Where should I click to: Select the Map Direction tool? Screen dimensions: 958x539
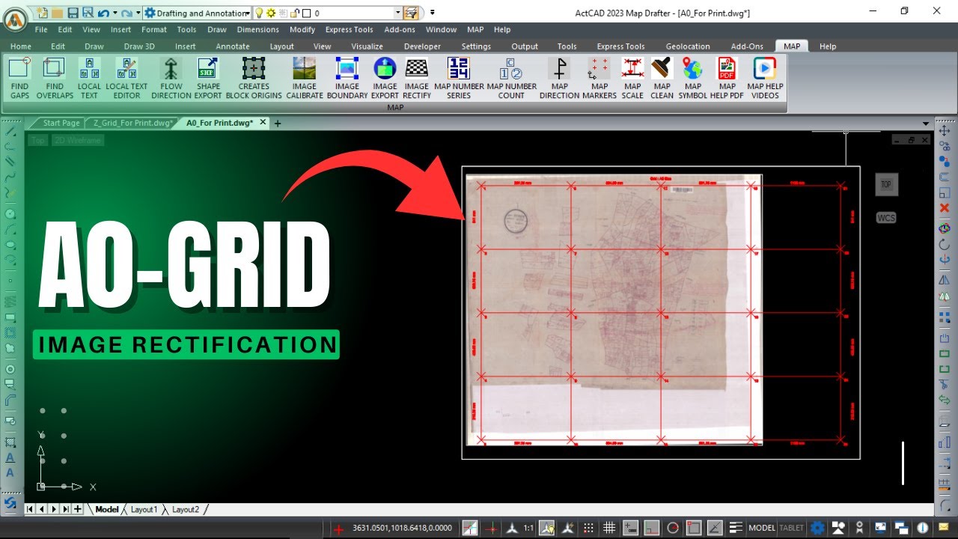pos(559,78)
